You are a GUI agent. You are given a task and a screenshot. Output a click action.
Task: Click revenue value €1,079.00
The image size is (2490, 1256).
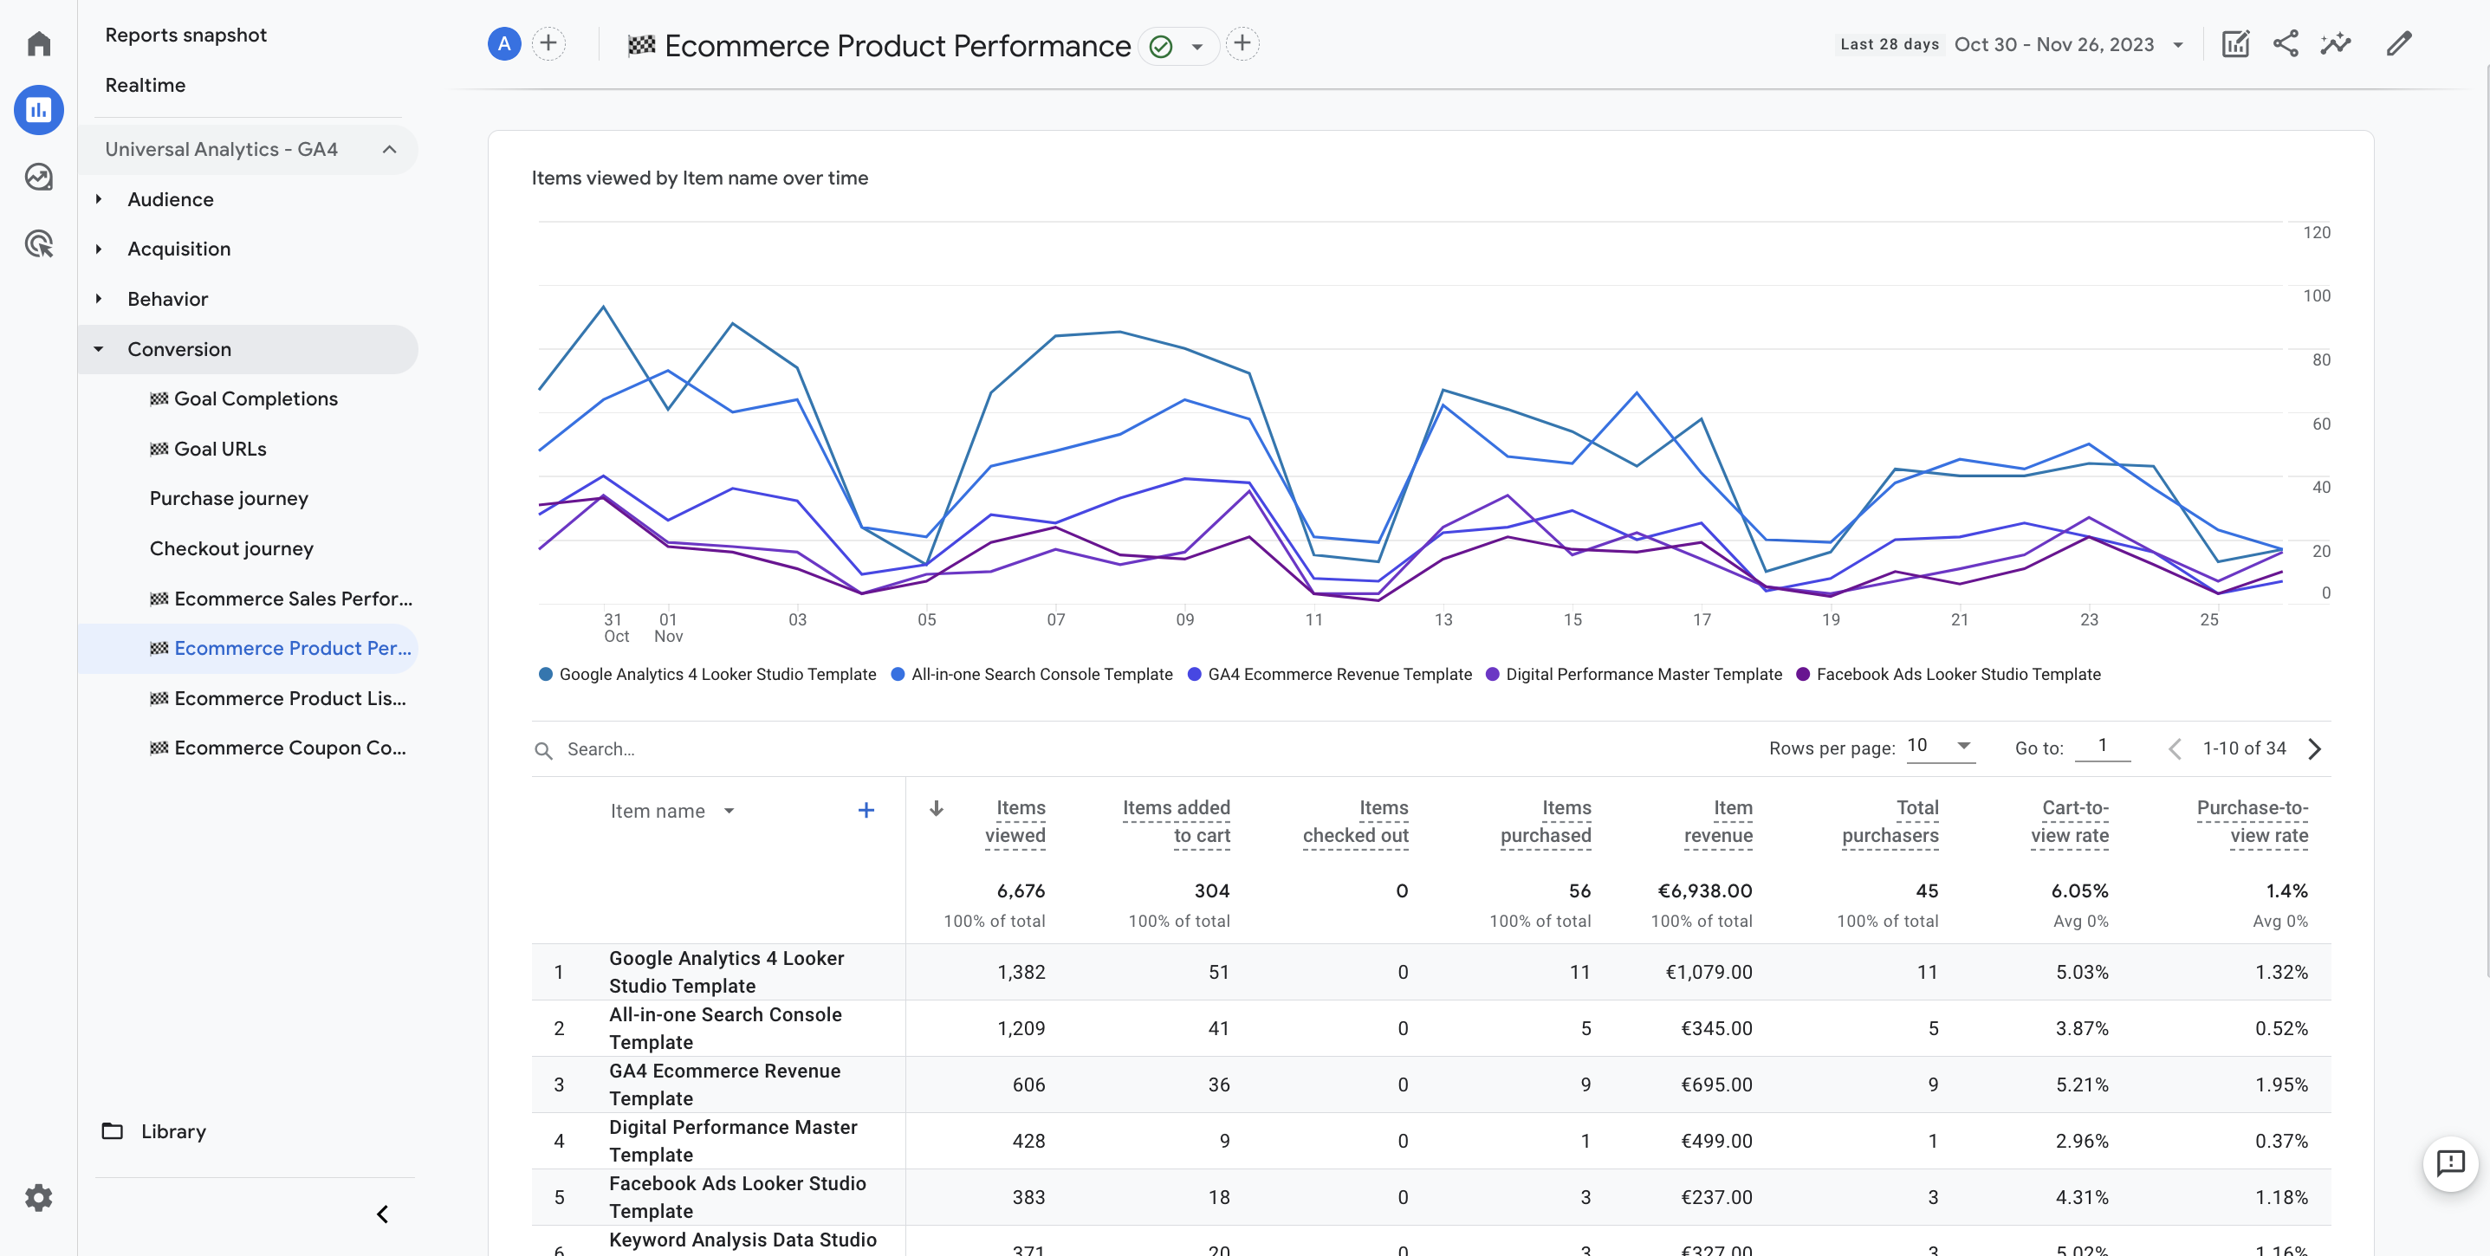[1709, 973]
